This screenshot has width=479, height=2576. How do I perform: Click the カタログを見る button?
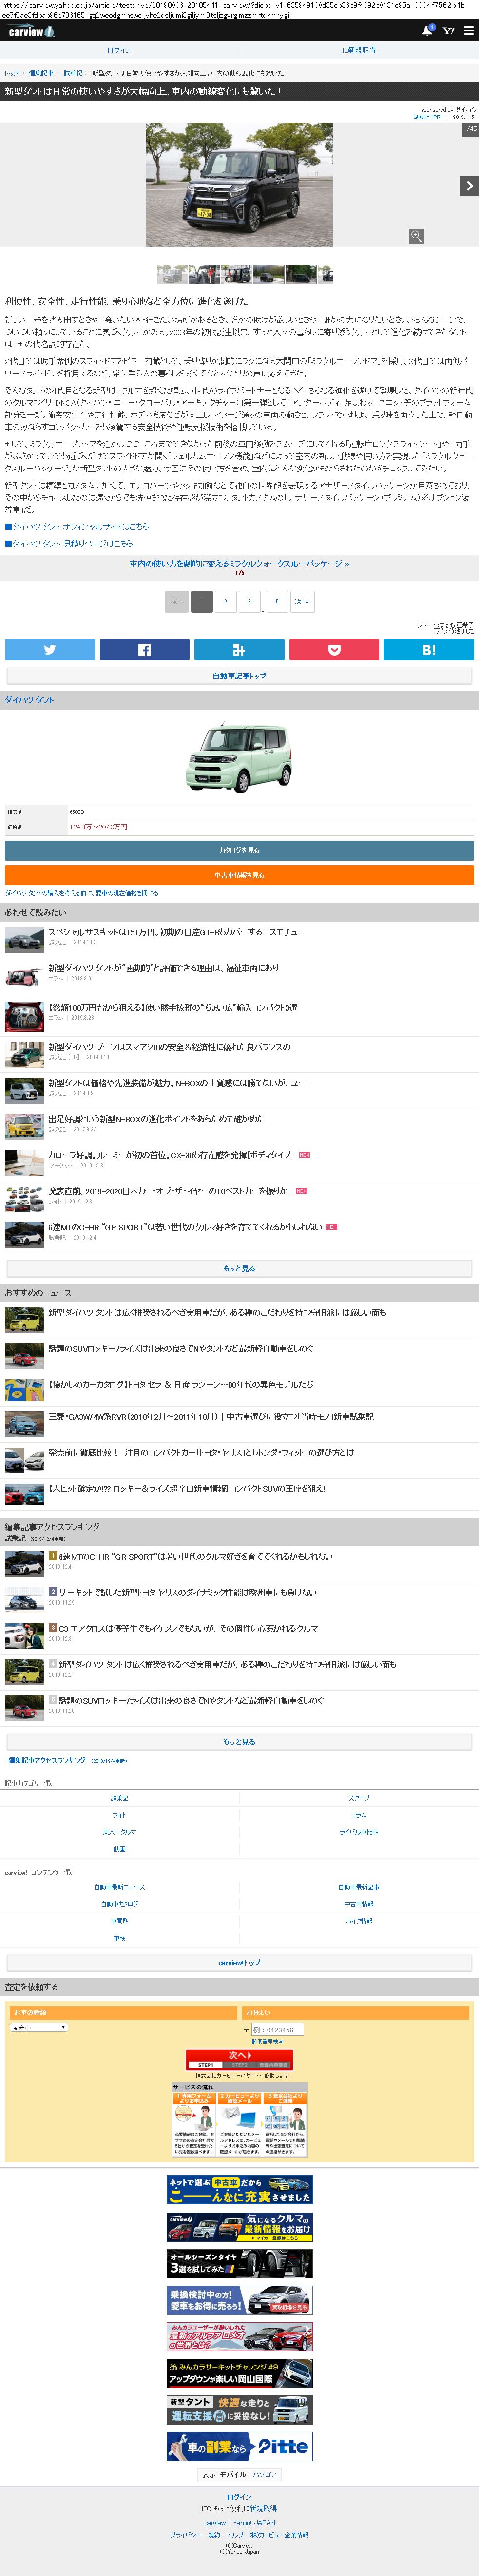click(x=239, y=850)
